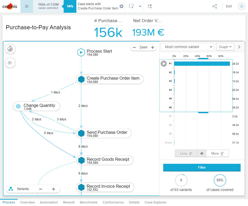This screenshot has height=206, width=248.
Task: Zoom out the process graph with minus
Action: 134,47
